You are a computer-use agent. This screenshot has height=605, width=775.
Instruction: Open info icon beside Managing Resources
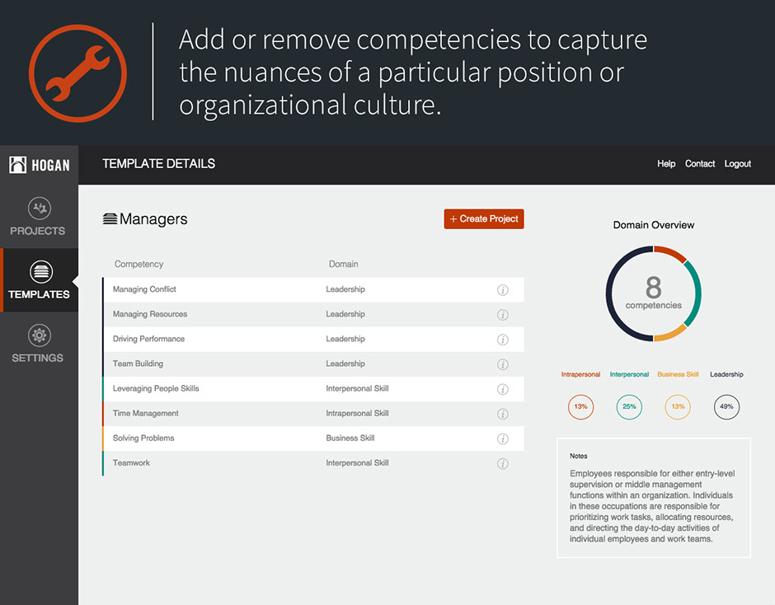click(x=503, y=315)
